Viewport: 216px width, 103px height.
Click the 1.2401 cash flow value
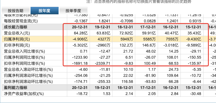(172, 21)
